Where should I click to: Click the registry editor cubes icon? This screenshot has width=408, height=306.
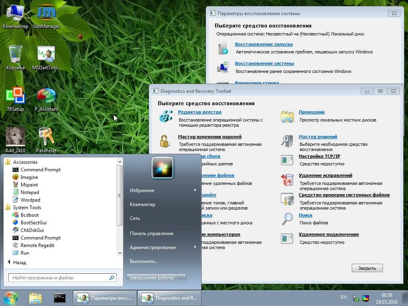(166, 116)
